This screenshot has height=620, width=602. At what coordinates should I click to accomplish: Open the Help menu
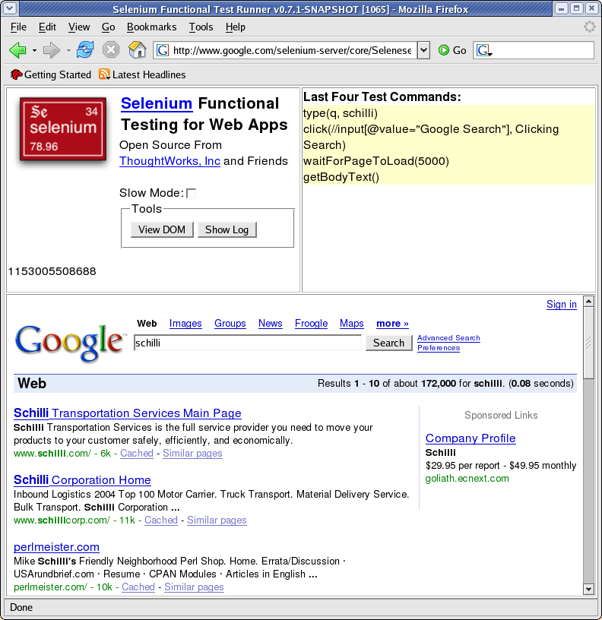coord(236,27)
